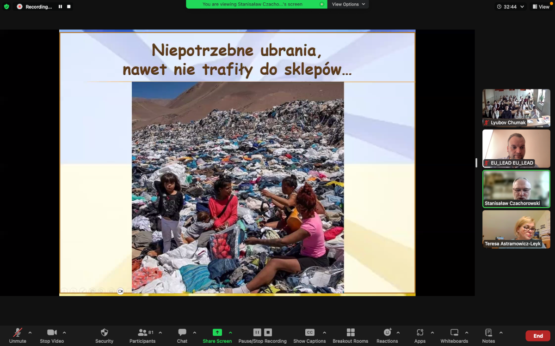Click the End button to leave

click(538, 335)
